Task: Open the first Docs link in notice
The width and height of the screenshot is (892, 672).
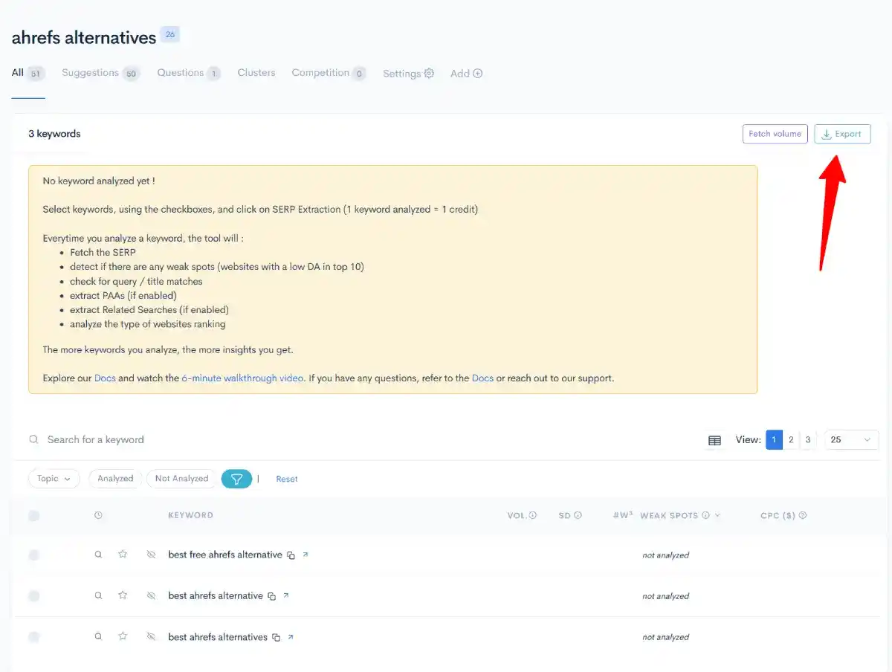Action: point(104,378)
